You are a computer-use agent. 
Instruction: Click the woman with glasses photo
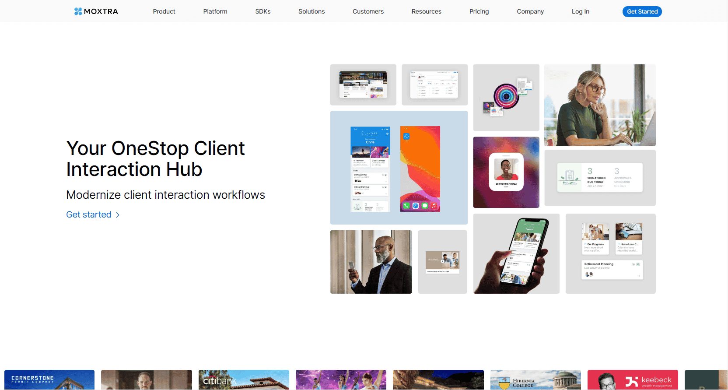point(600,105)
